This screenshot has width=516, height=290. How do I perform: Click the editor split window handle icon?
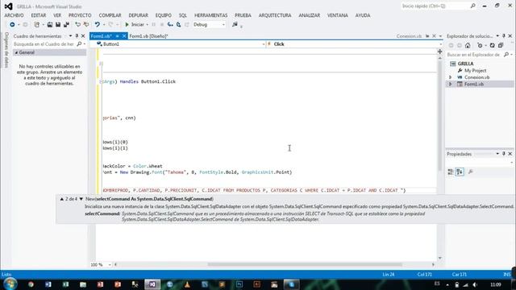coord(440,52)
